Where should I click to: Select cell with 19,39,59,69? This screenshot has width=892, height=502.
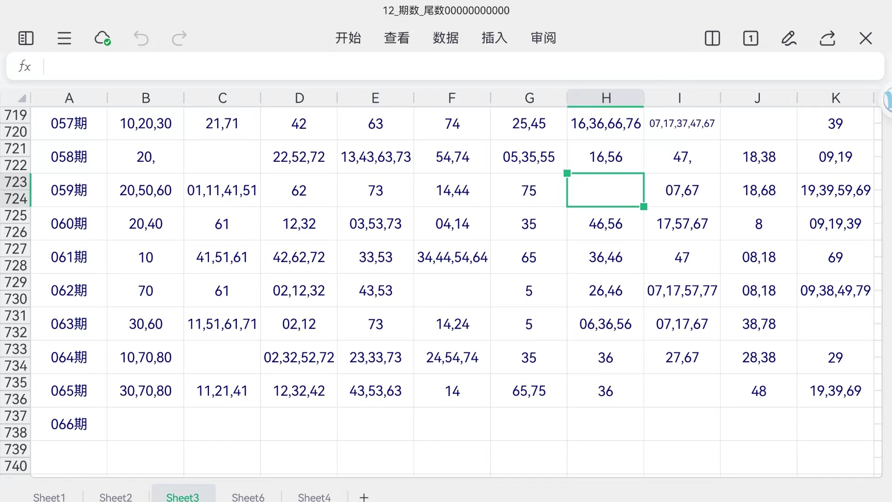[x=835, y=190]
